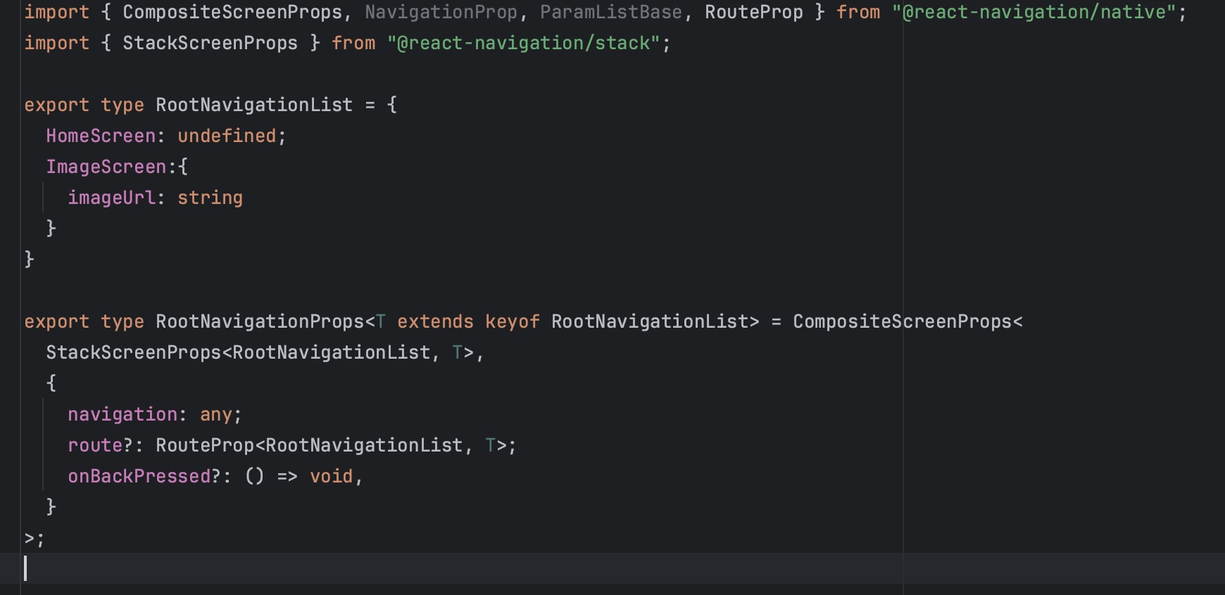
Task: Click StackScreenProps in the second import
Action: click(210, 43)
